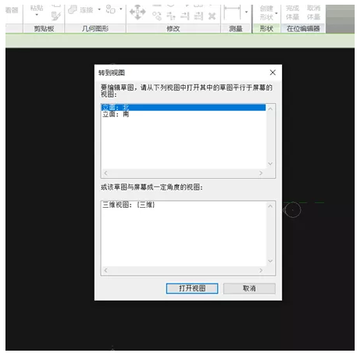Select the aligned dimension measure tool
This screenshot has height=353, width=357.
coord(232,12)
